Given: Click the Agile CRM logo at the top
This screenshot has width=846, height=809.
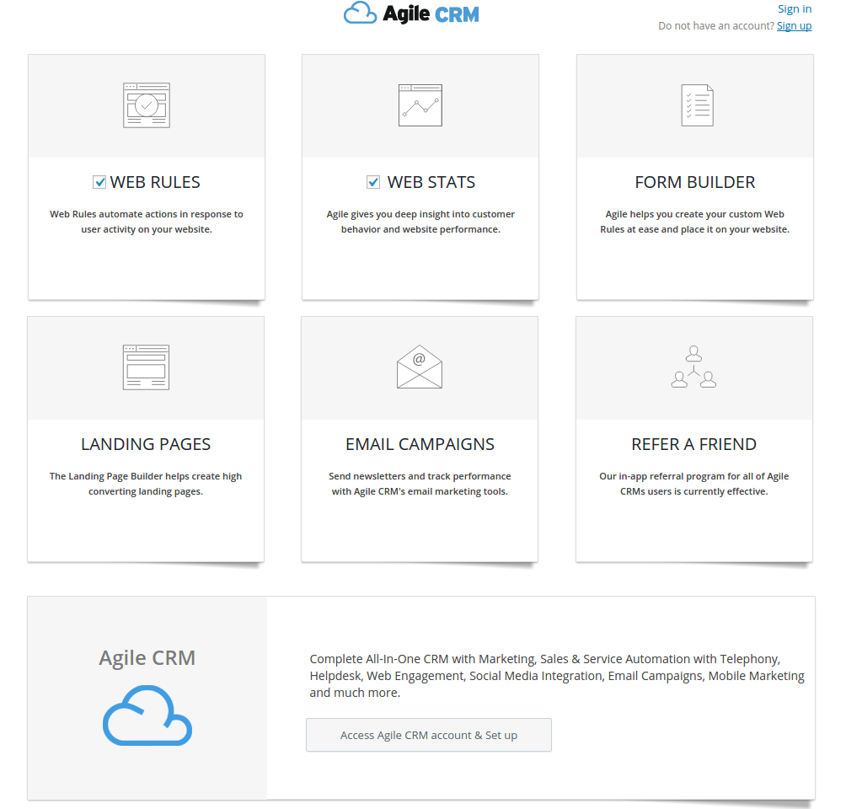Looking at the screenshot, I should coord(411,13).
